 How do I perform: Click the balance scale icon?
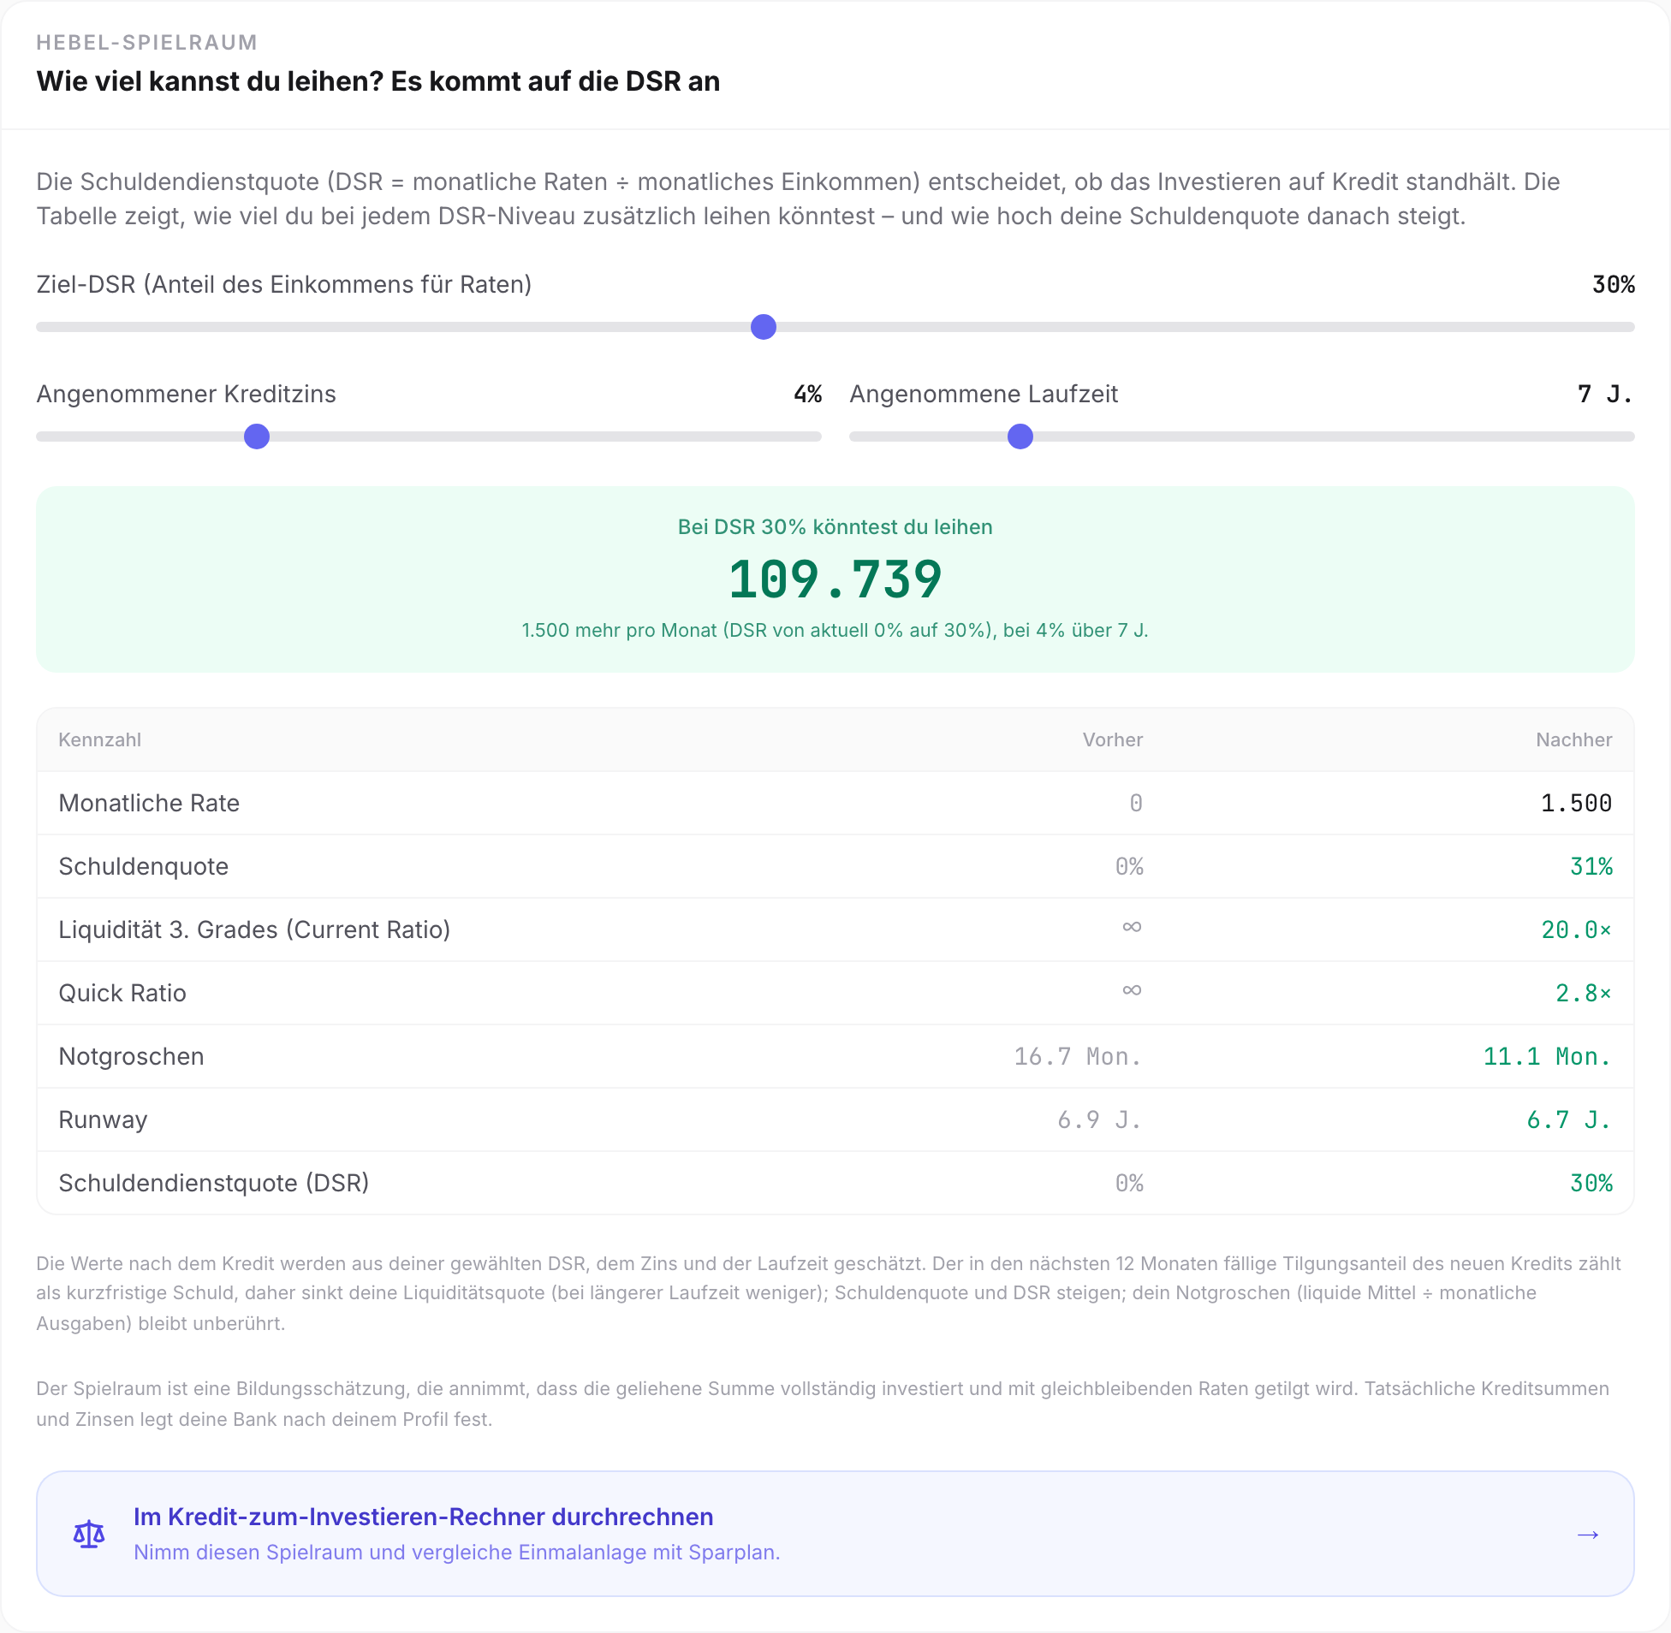(89, 1534)
